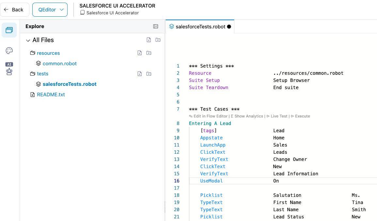377x221 pixels.
Task: Click the '*** Test Cases ***' line
Action: (x=214, y=109)
